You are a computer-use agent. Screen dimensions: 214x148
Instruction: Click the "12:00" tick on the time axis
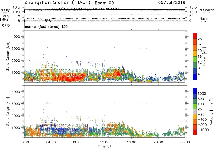click(x=105, y=142)
